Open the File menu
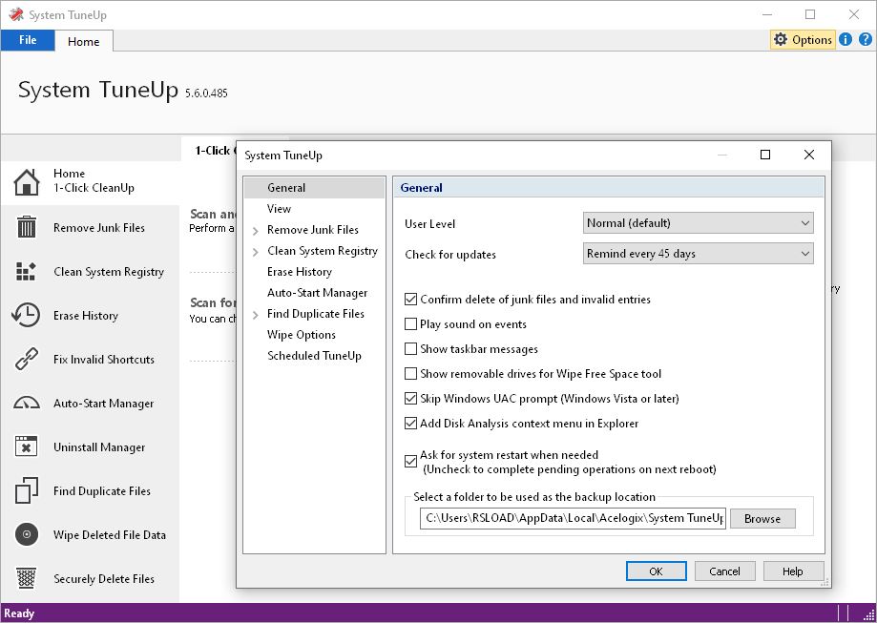The image size is (877, 623). [x=28, y=40]
